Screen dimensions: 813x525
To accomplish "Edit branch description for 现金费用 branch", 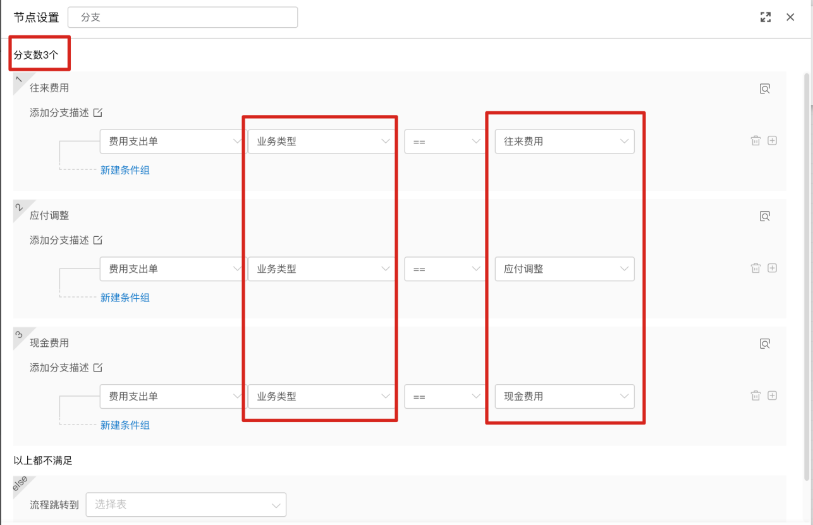I will point(98,368).
